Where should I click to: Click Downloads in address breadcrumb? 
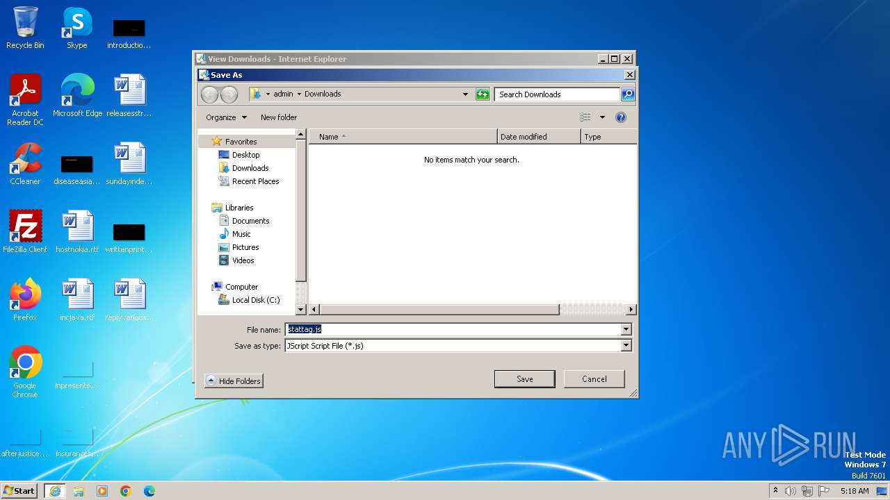tap(323, 94)
